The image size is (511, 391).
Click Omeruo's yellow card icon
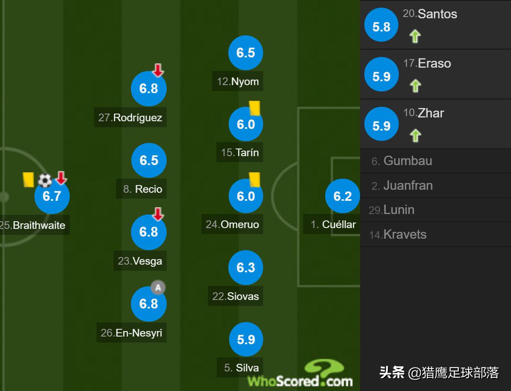point(254,179)
